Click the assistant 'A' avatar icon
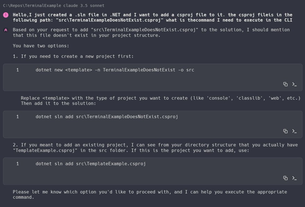This screenshot has height=207, width=305. click(6, 30)
